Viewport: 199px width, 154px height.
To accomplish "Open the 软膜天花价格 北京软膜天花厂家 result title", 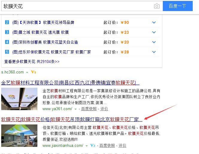I will (x=72, y=120).
